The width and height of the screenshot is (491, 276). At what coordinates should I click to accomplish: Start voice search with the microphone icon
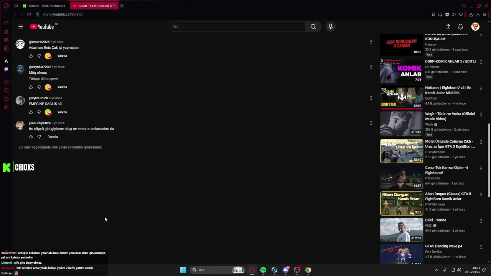(x=331, y=26)
